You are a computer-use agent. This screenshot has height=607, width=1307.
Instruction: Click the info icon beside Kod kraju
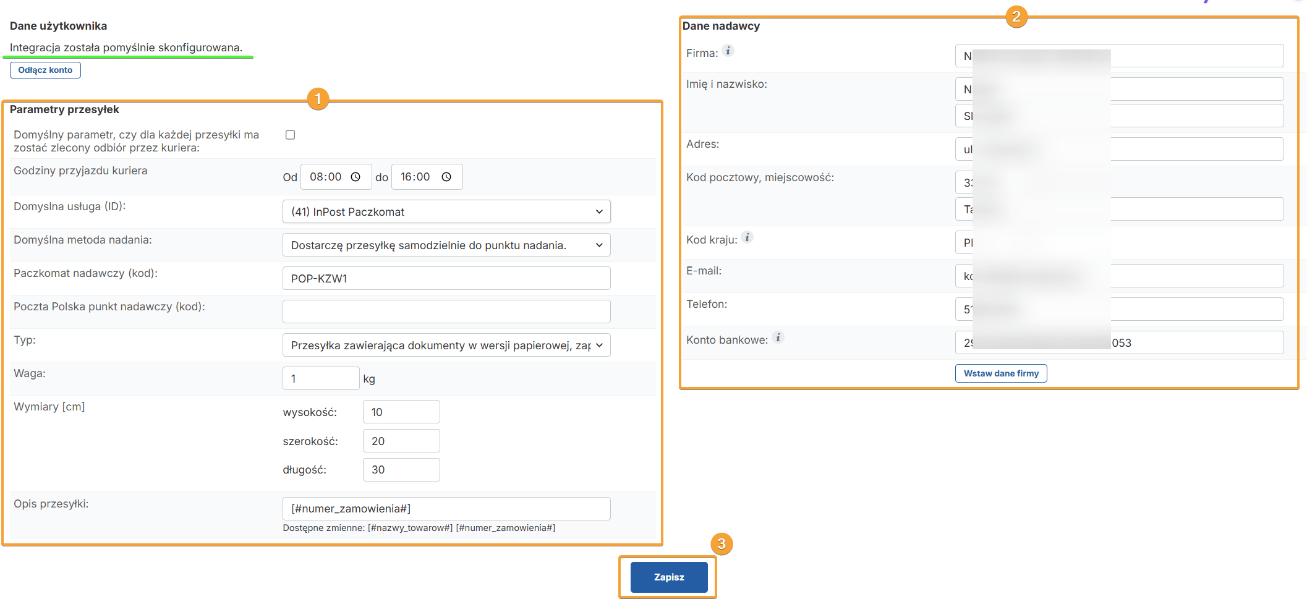747,238
